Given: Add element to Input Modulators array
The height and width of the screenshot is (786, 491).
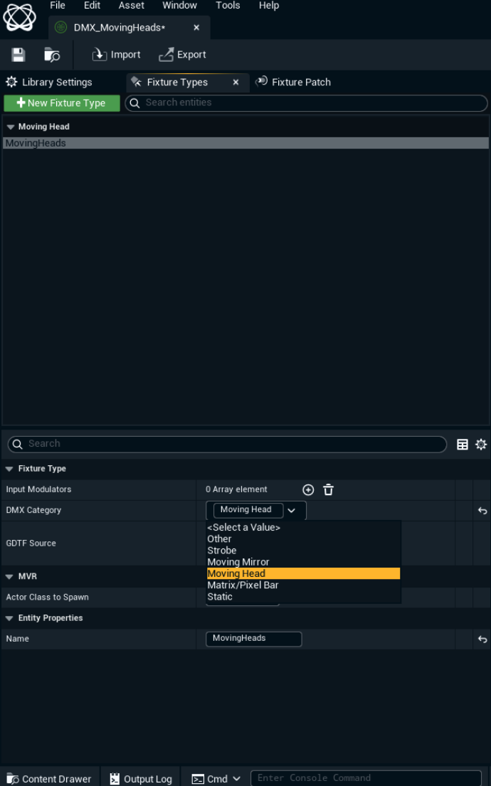Looking at the screenshot, I should point(308,489).
